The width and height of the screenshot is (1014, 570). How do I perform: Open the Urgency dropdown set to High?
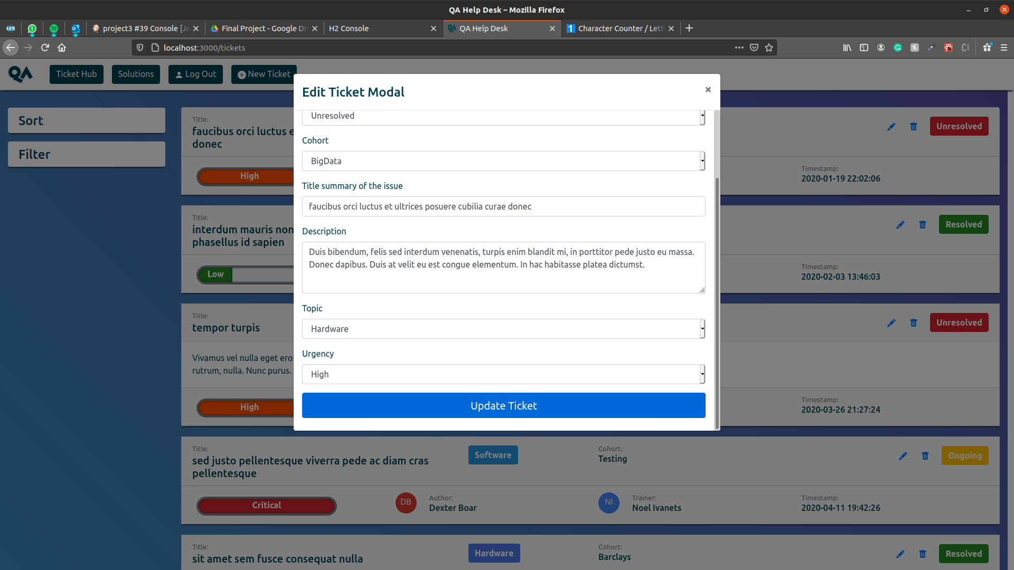click(503, 374)
